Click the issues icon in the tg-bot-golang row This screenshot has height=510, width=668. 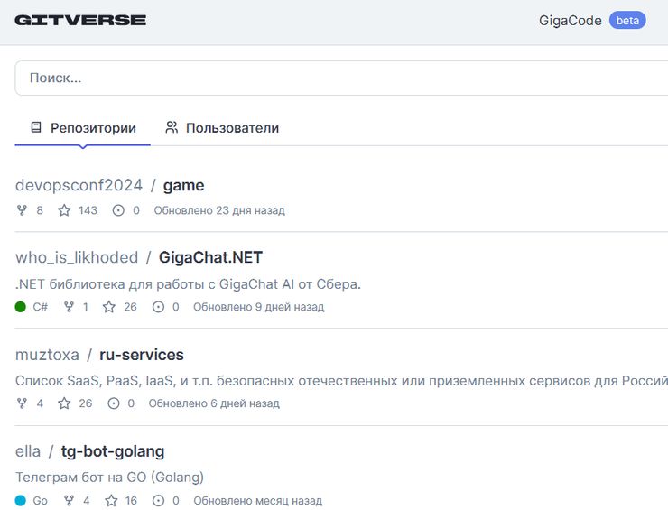point(158,500)
